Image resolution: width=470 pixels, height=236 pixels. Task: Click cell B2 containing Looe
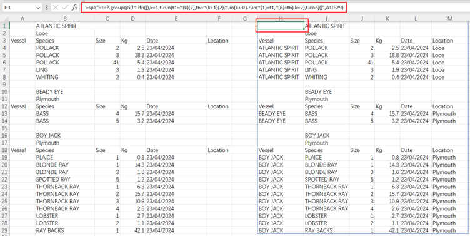point(42,33)
